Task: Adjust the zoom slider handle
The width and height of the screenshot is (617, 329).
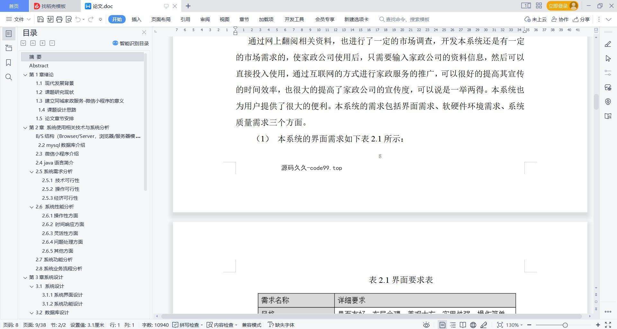Action: point(565,325)
